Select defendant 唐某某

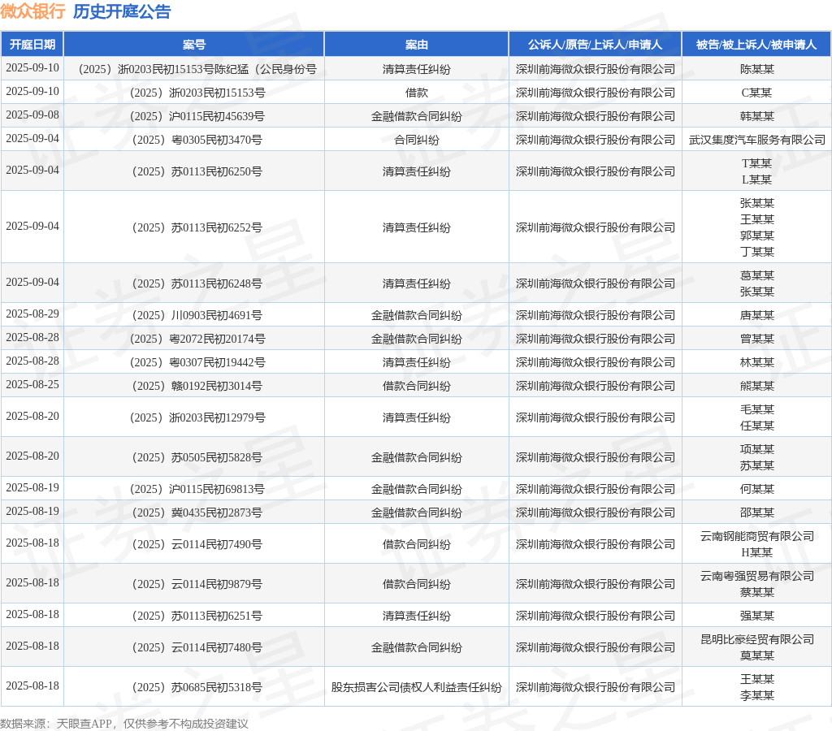[x=757, y=315]
